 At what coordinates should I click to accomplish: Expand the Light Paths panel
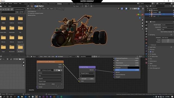click(153, 47)
